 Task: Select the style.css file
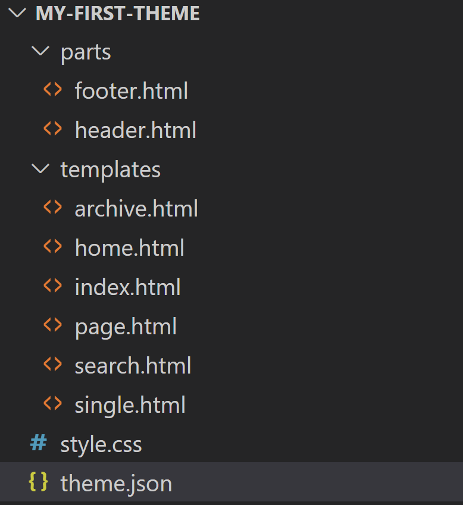coord(101,444)
